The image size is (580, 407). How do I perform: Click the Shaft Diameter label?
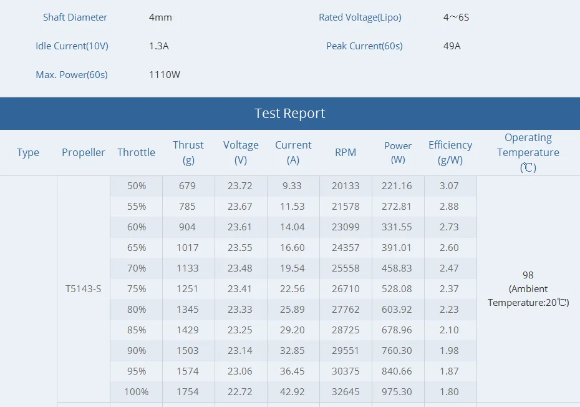(x=75, y=17)
